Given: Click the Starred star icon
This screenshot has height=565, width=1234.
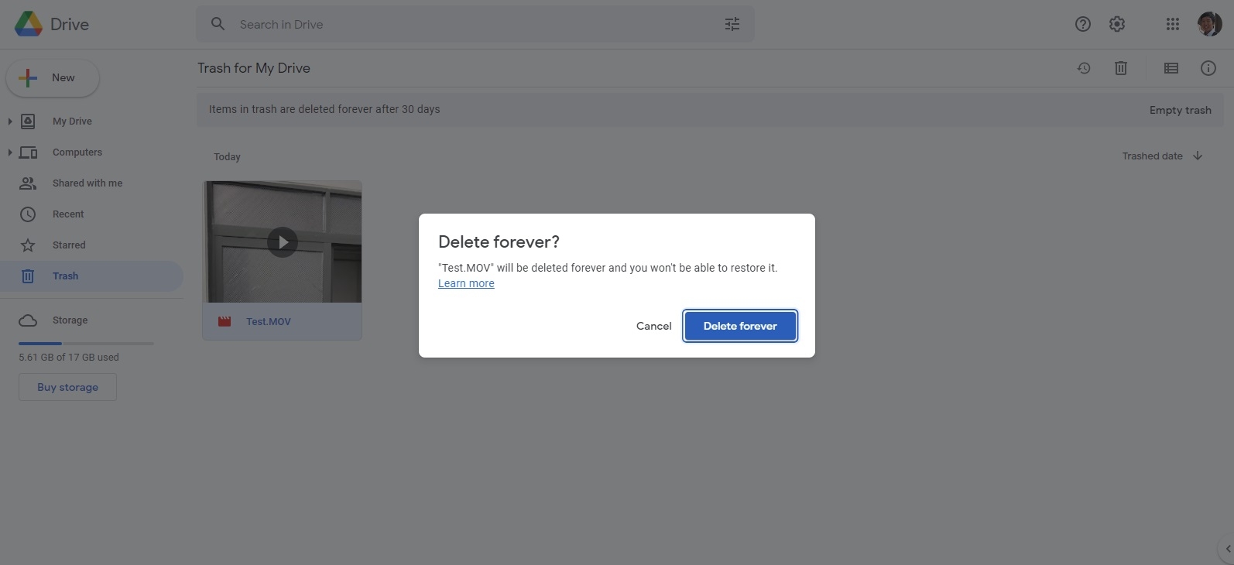Looking at the screenshot, I should (x=28, y=245).
